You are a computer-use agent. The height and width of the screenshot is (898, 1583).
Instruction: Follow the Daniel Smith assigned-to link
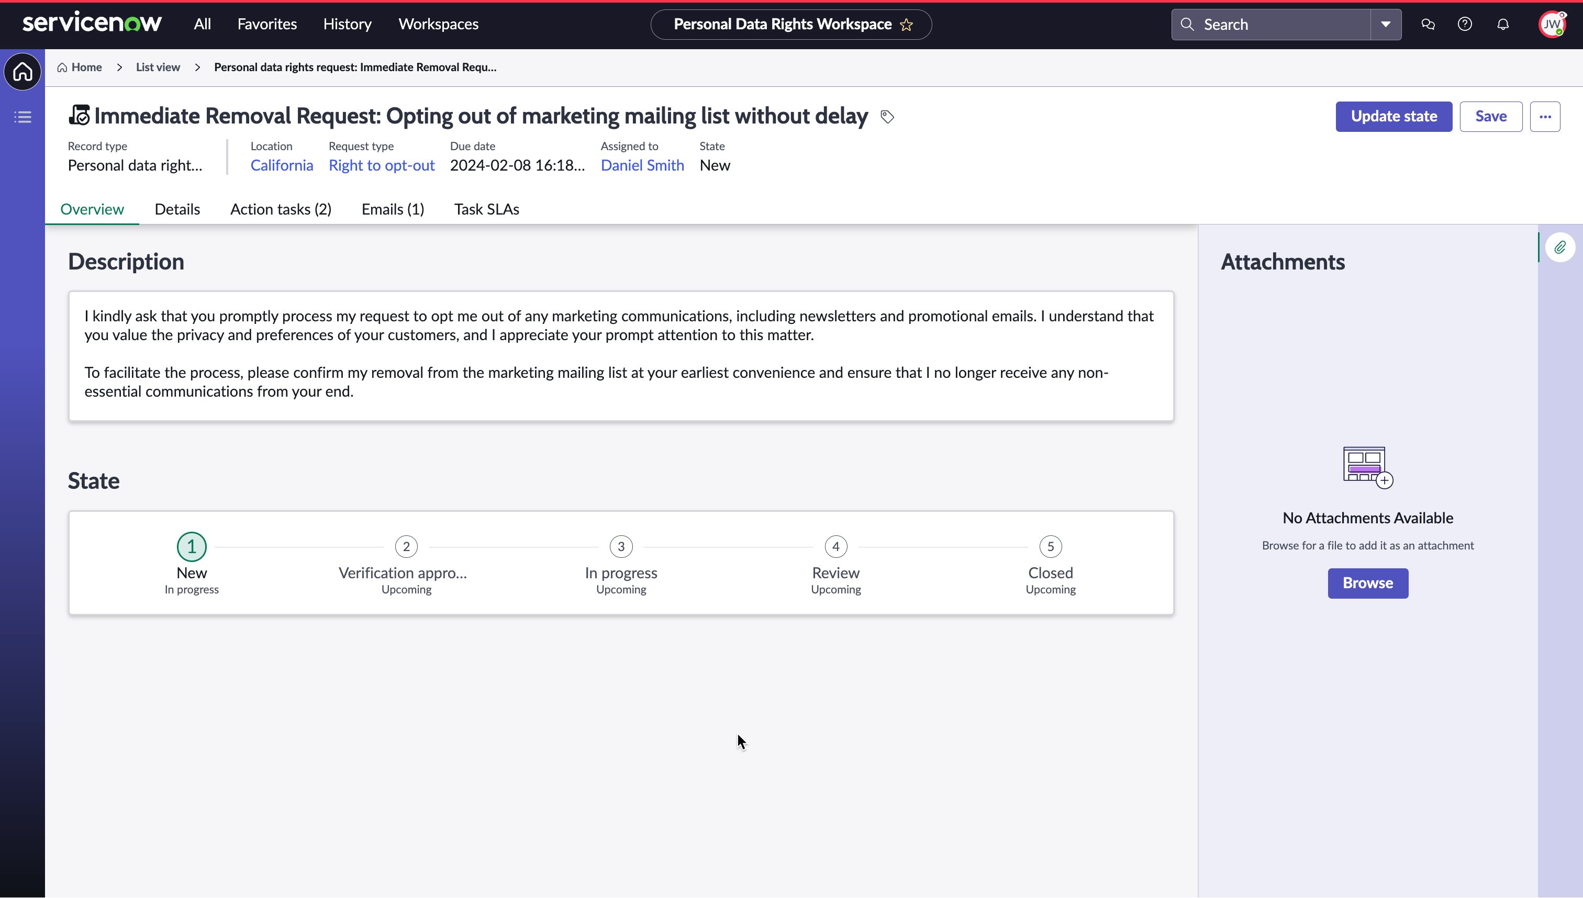pos(642,165)
